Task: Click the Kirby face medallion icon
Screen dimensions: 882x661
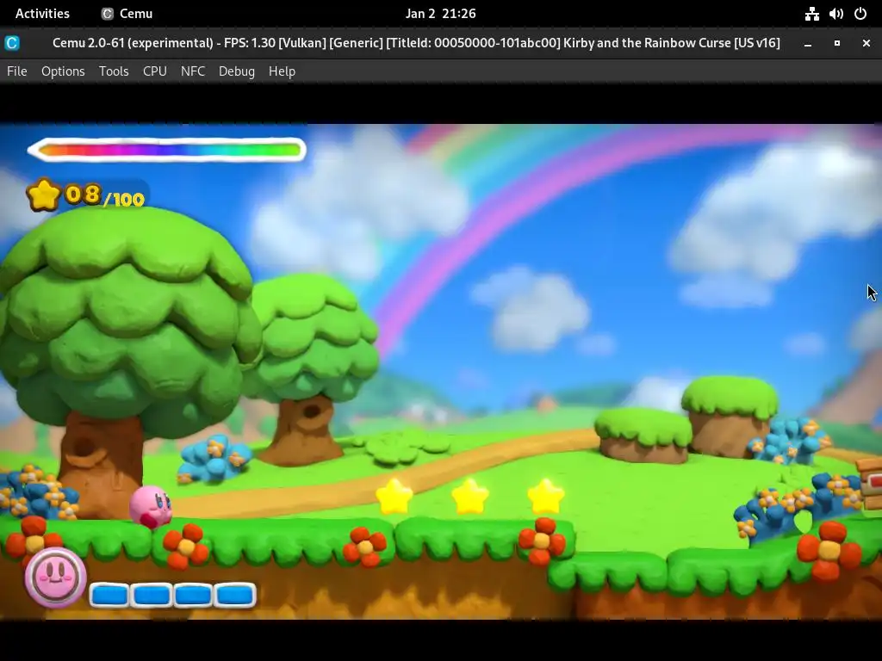Action: 55,578
